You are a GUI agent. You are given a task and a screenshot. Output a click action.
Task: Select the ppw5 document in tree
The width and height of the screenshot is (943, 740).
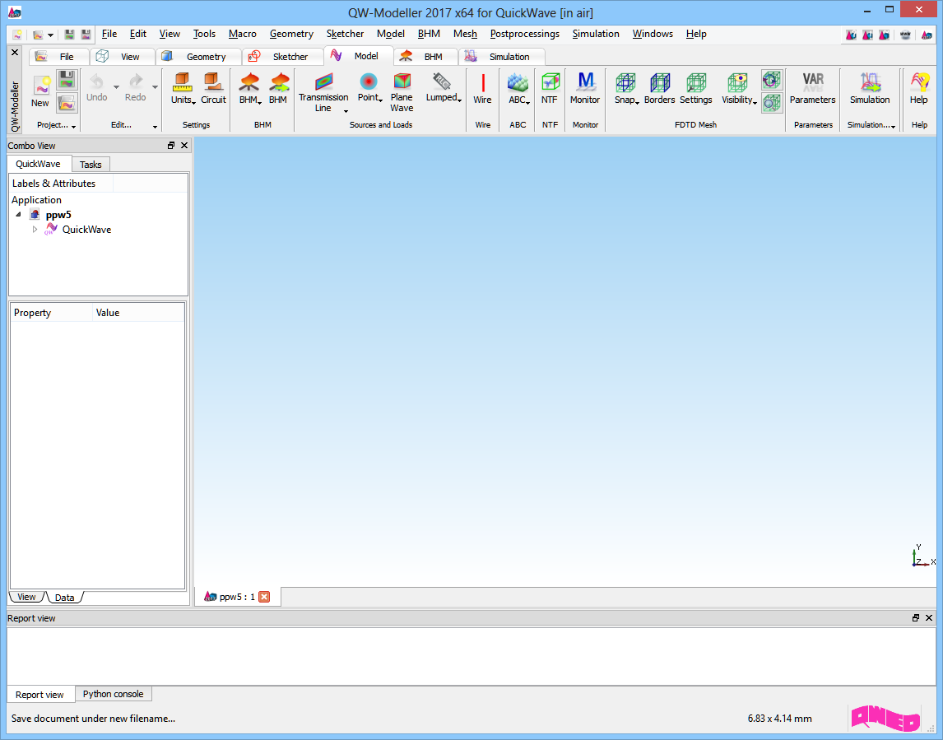click(x=58, y=215)
